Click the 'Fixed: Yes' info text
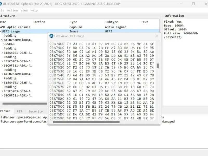 (x=173, y=22)
